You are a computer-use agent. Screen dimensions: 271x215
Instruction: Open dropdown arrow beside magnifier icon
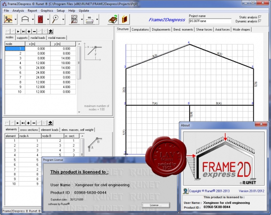63,19
